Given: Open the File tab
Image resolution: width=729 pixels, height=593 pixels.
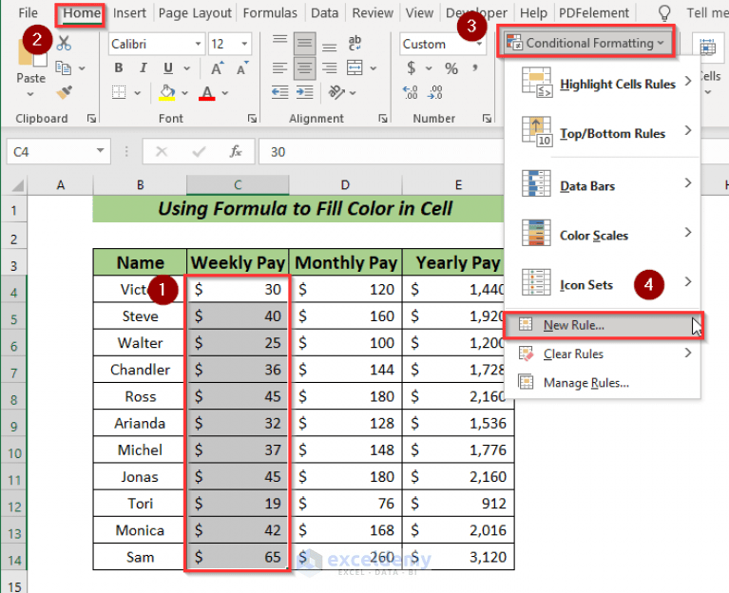Looking at the screenshot, I should pos(28,12).
